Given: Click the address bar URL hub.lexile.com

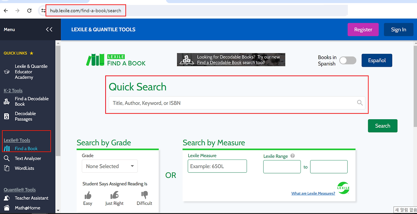Looking at the screenshot, I should click(85, 11).
